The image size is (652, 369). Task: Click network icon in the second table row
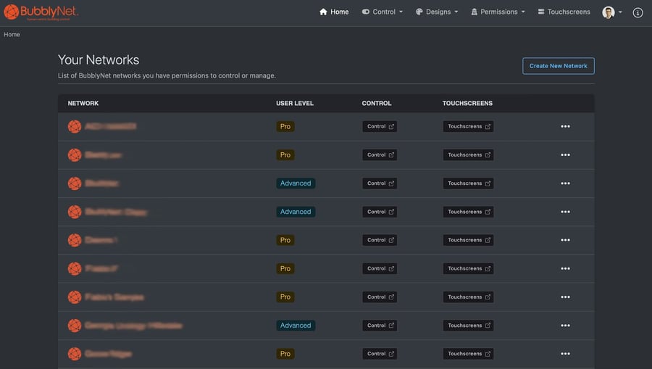coord(75,154)
